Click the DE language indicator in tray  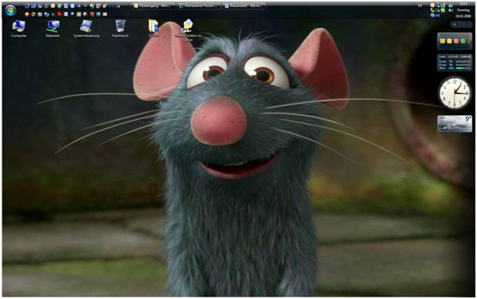tap(420, 5)
